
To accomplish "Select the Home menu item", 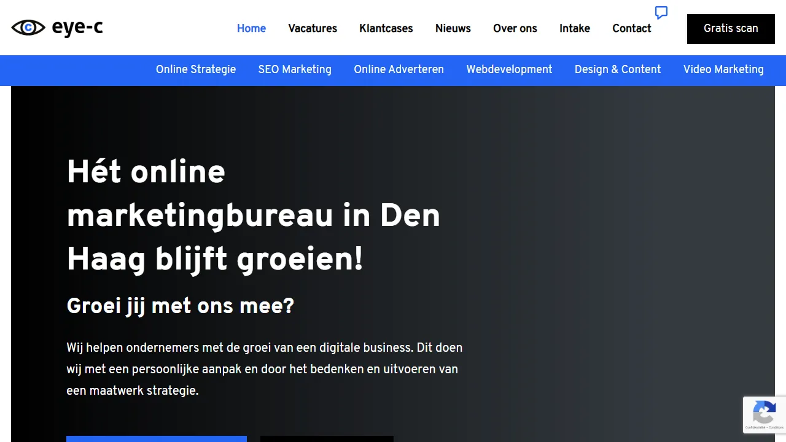I will (251, 28).
